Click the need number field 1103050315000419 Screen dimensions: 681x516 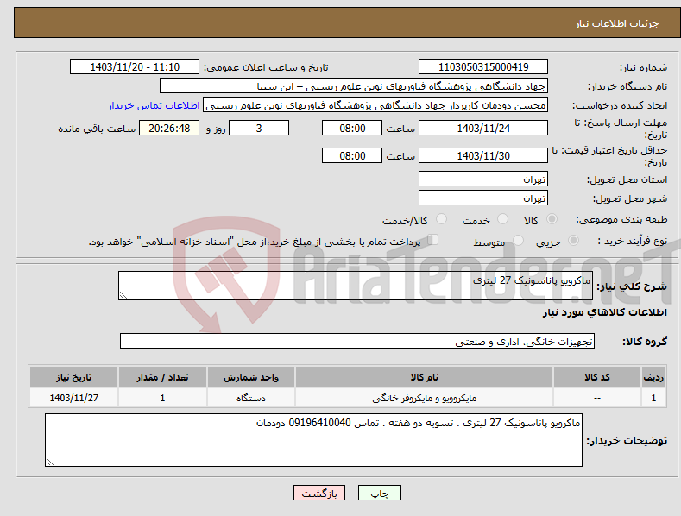click(483, 67)
